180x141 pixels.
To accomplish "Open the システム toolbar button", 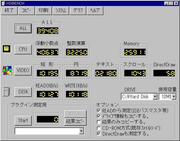I will [61, 11].
